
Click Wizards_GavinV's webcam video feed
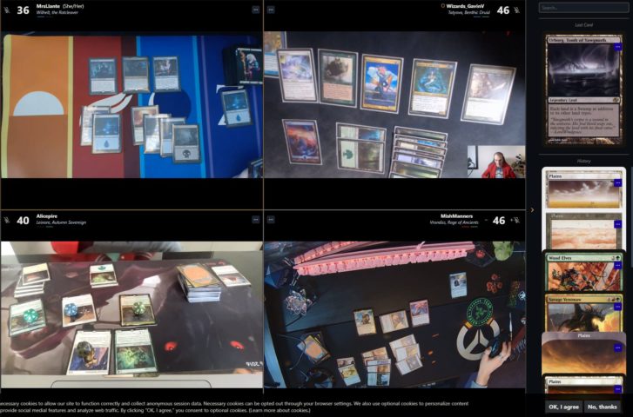tap(394, 105)
